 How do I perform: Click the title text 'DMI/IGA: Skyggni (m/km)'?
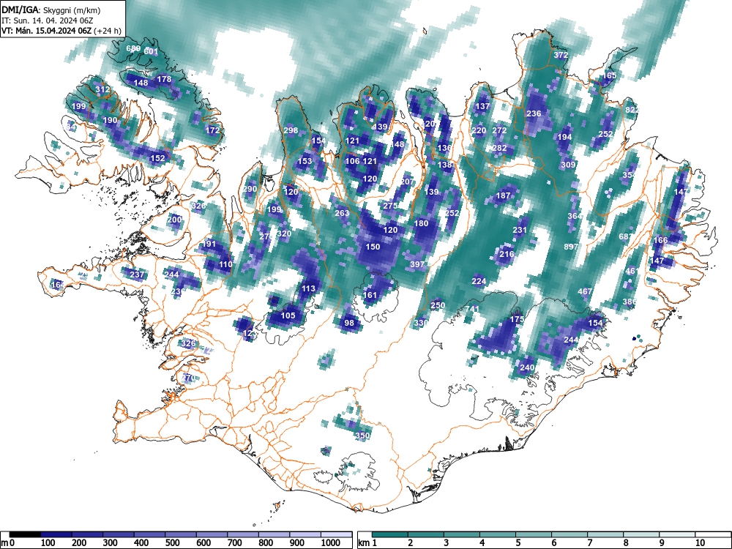click(x=51, y=10)
